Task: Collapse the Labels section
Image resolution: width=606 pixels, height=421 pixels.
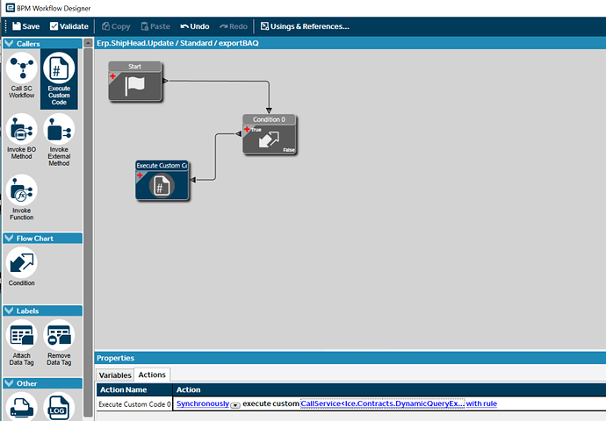Action: 9,310
